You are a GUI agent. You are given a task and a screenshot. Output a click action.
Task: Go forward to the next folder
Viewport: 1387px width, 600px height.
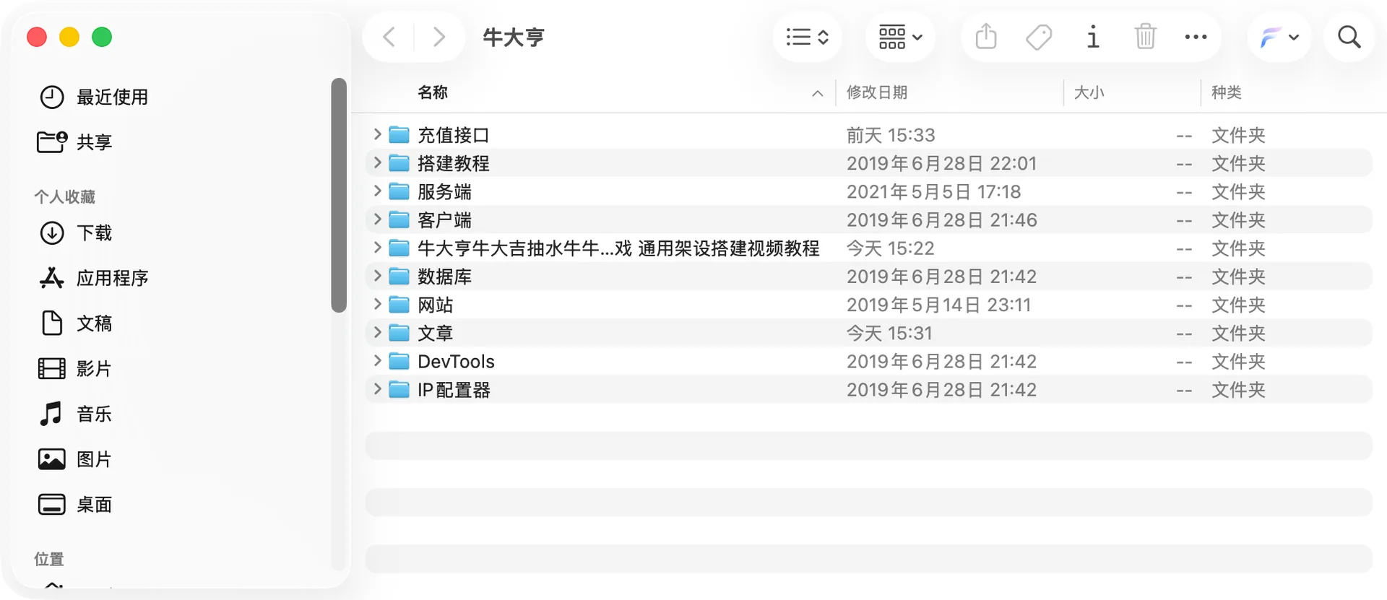pos(438,37)
